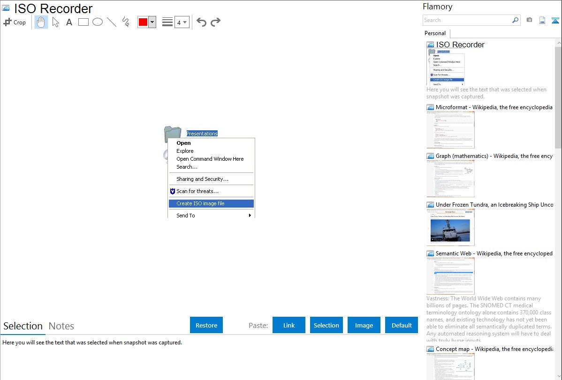Open the Under Frozen Tundra ship thumbnail
This screenshot has height=380, width=562.
[450, 227]
